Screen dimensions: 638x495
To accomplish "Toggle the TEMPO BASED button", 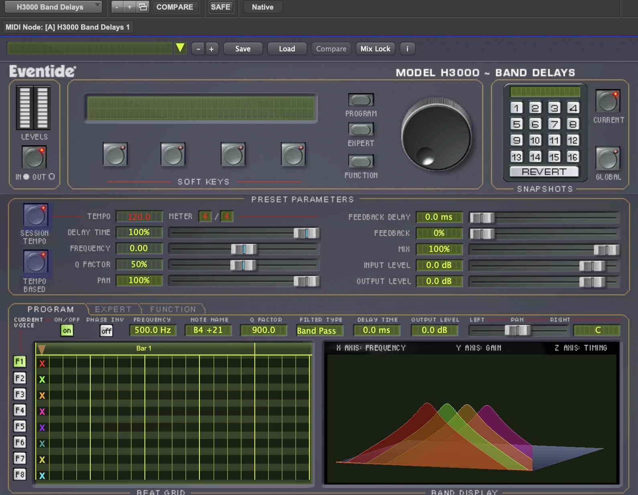I will coord(36,262).
